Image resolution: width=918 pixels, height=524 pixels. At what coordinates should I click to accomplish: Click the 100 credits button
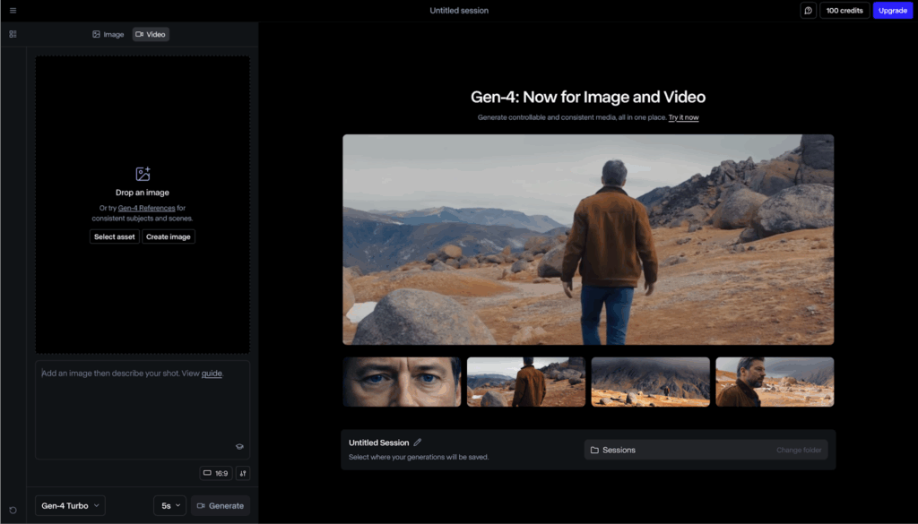pyautogui.click(x=844, y=11)
